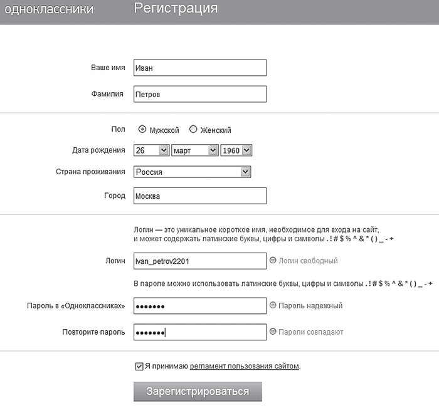Focus the Логин field with Ivan_petrov2201
The width and height of the screenshot is (439, 408).
(x=200, y=261)
